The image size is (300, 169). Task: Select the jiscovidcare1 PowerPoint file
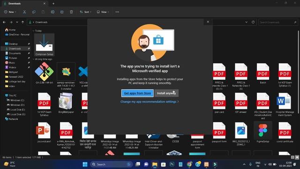coord(44,132)
